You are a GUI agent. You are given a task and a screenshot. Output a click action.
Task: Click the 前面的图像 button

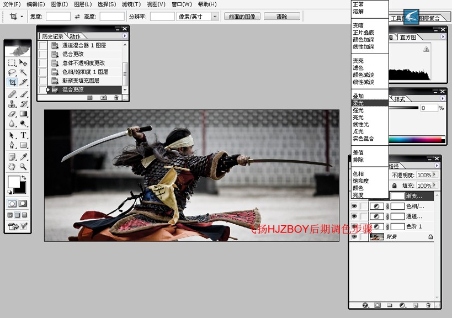tap(242, 17)
